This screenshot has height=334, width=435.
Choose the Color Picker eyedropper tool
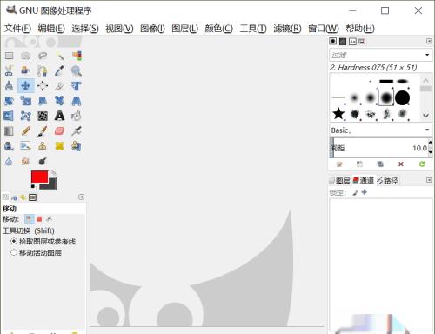click(59, 70)
